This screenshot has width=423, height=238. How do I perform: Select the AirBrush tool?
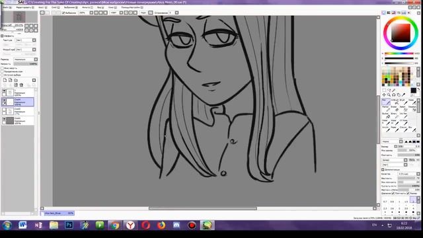395,101
